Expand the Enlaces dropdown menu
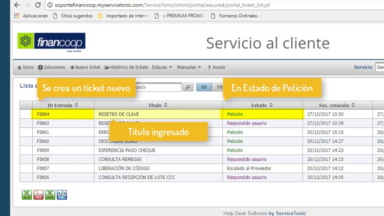The image size is (384, 216). point(162,67)
